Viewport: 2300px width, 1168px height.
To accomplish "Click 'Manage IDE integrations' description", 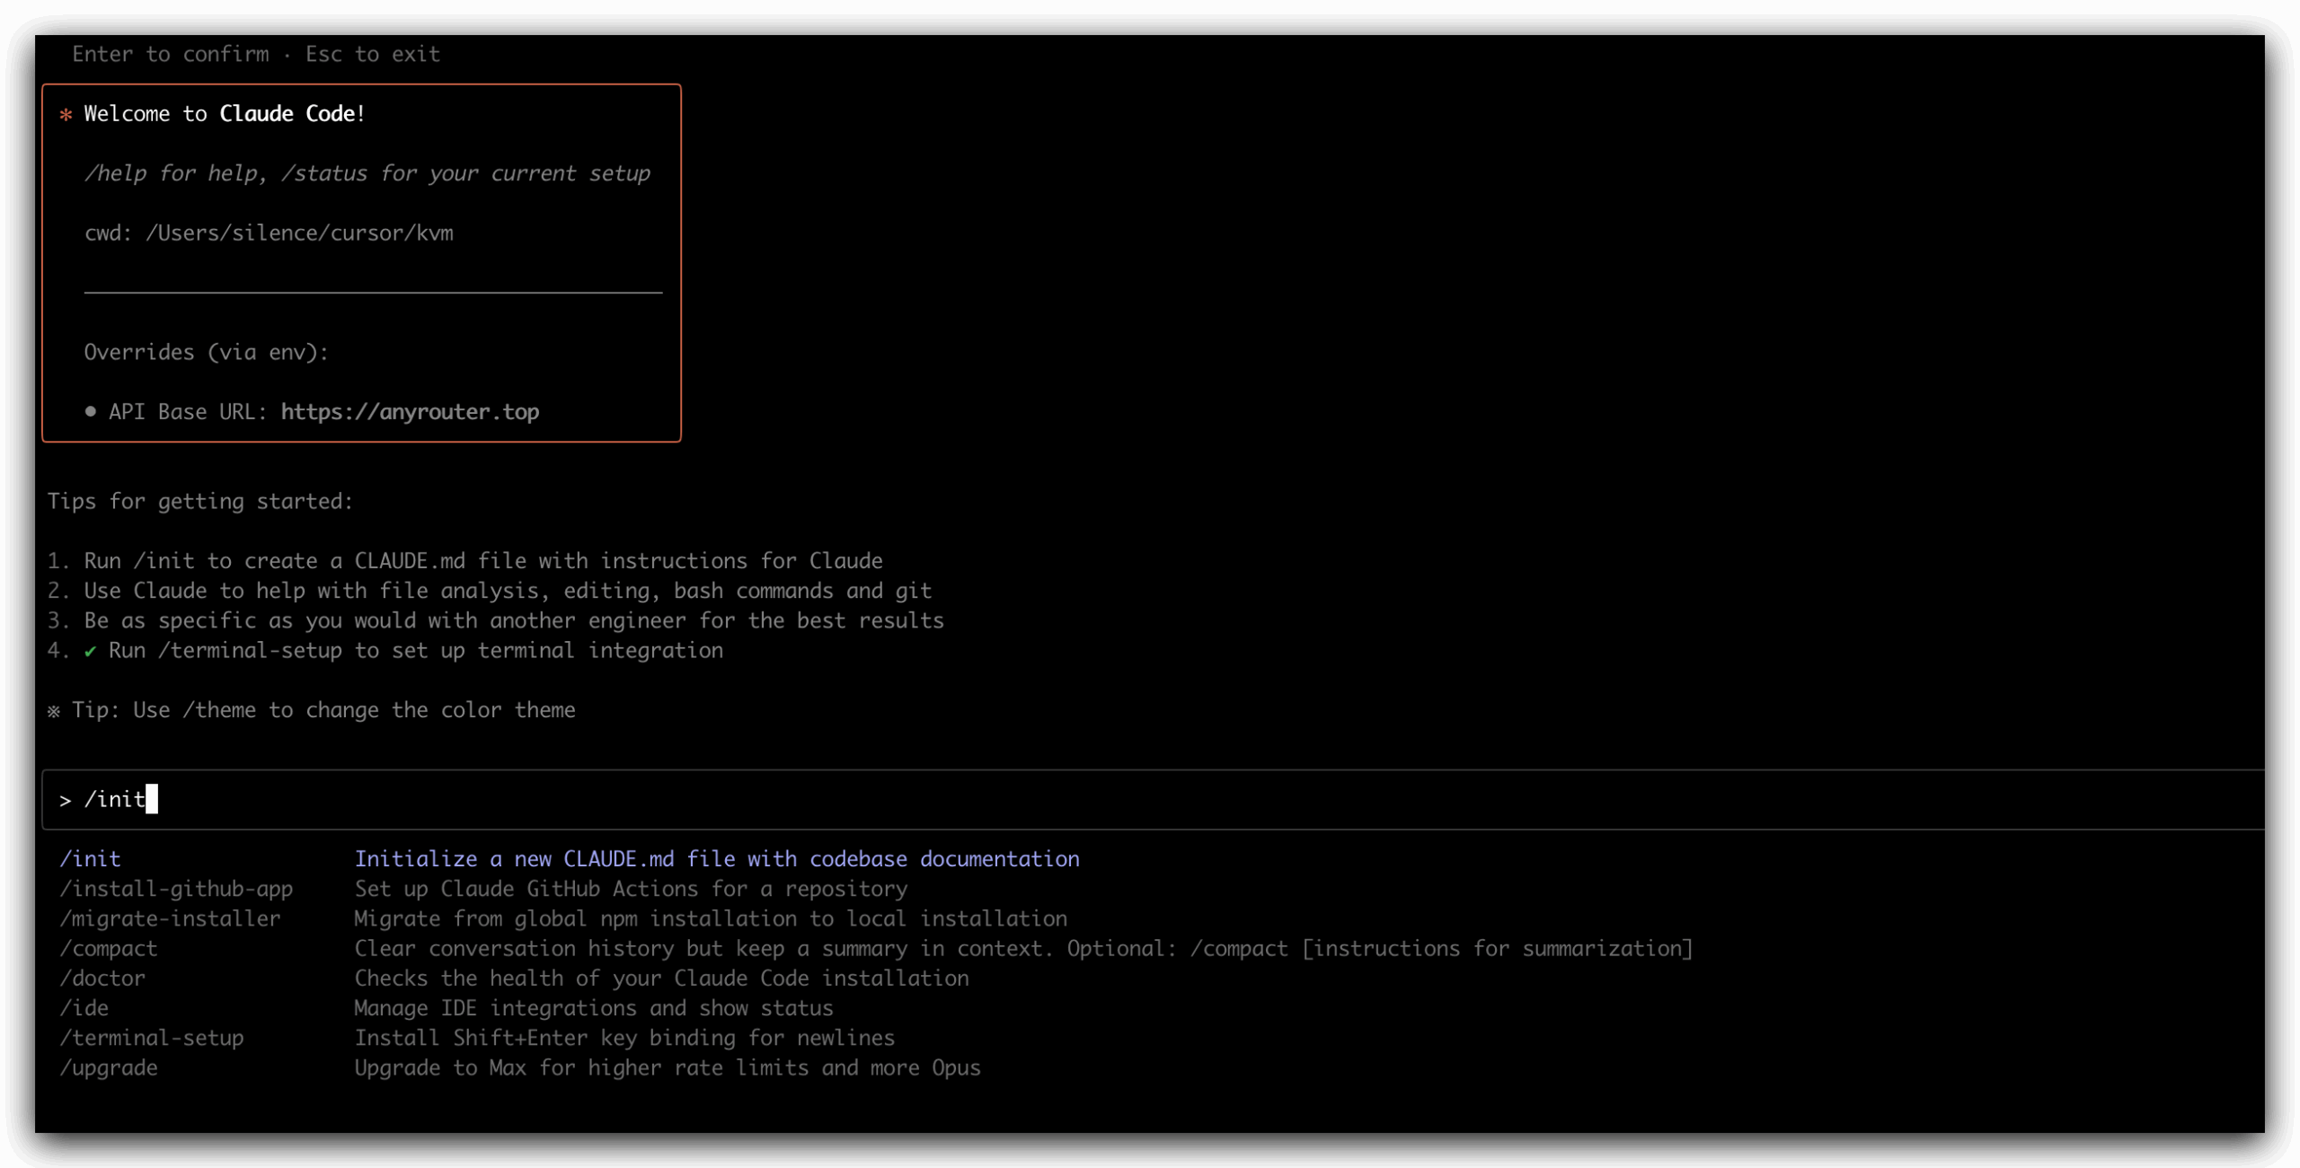I will click(x=594, y=1007).
